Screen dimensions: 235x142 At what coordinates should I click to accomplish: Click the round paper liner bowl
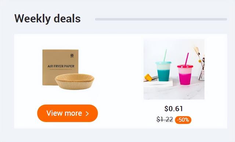pos(75,81)
